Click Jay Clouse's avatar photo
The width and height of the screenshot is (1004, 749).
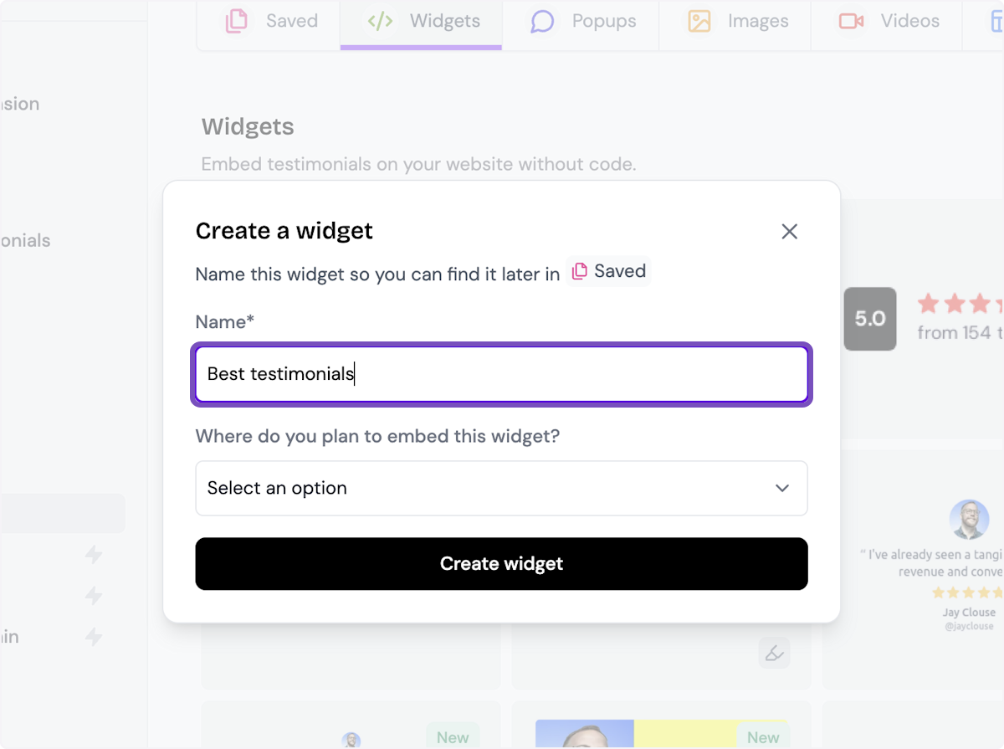[969, 520]
